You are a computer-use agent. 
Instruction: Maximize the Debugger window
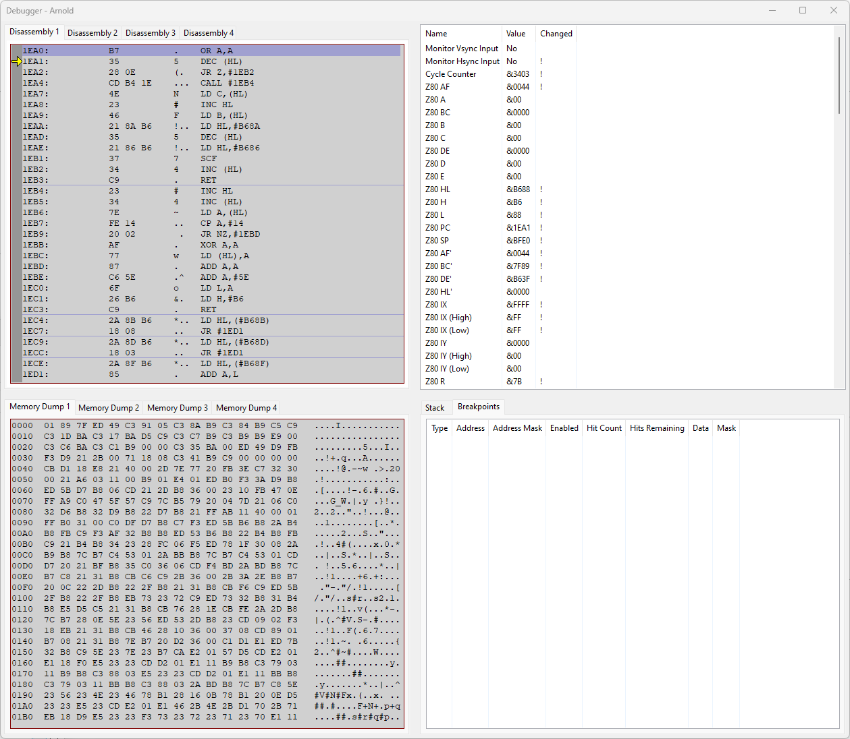[x=803, y=10]
